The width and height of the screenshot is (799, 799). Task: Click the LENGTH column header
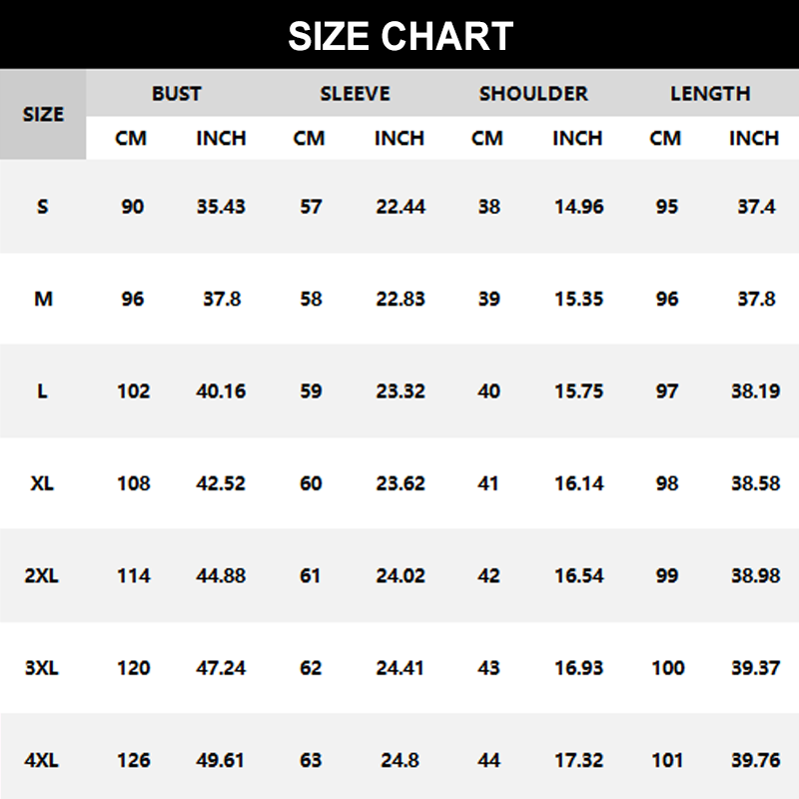click(x=710, y=94)
